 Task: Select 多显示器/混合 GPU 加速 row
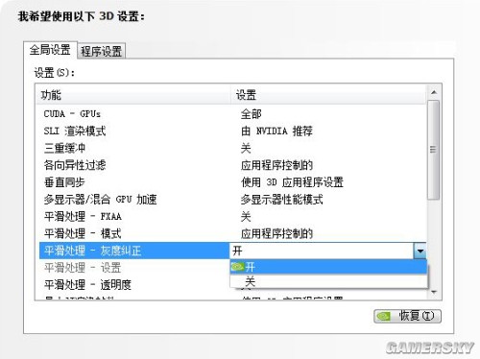click(232, 200)
